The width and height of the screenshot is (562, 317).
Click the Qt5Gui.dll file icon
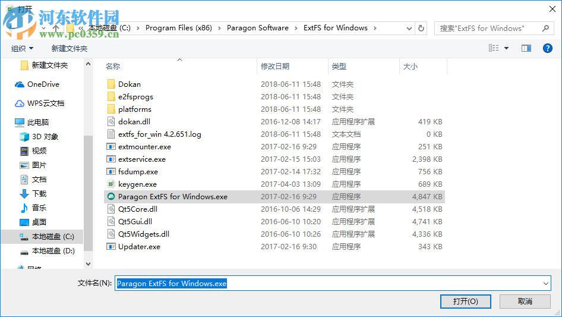pyautogui.click(x=111, y=221)
